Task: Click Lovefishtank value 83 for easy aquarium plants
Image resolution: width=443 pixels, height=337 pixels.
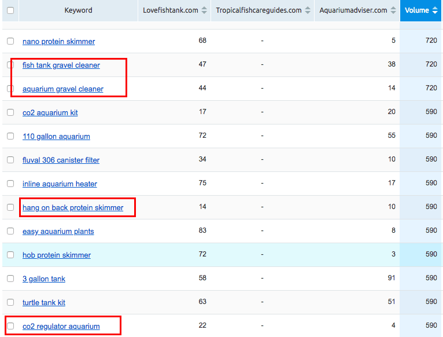Action: coord(202,230)
